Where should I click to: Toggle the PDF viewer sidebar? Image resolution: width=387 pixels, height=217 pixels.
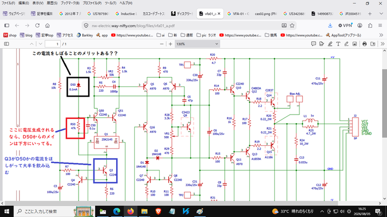(x=6, y=44)
